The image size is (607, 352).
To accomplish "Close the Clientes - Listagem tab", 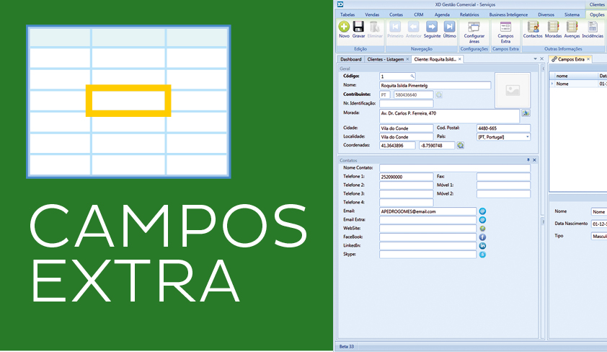I will click(407, 59).
